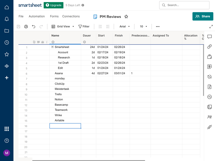Open account avatar M

[6, 153]
